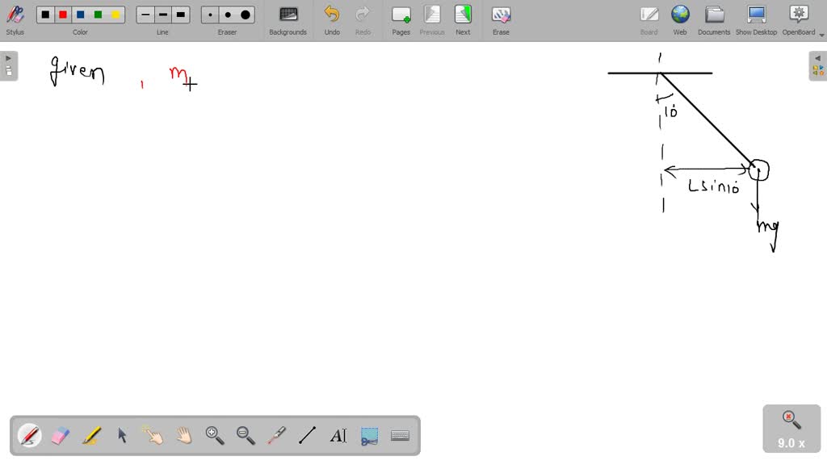Screen dimensions: 827x465
Task: Choose the hand scroll page tool
Action: pyautogui.click(x=184, y=436)
